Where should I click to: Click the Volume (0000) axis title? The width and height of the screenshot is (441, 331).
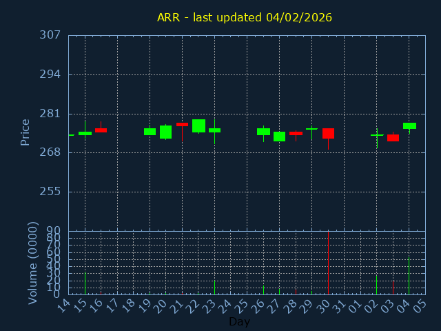coord(32,263)
